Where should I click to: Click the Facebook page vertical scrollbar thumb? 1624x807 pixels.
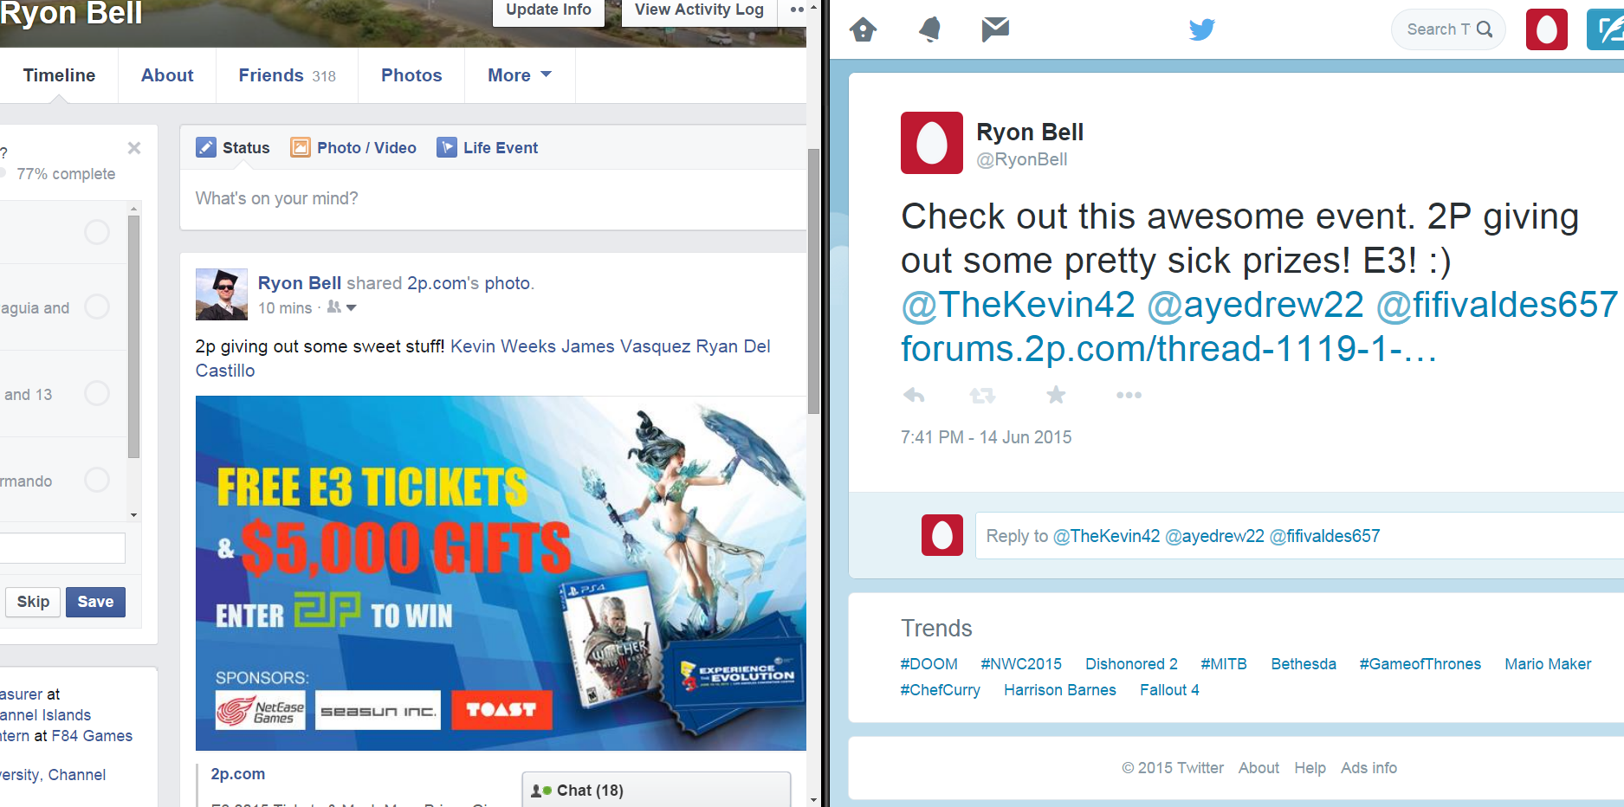813,281
